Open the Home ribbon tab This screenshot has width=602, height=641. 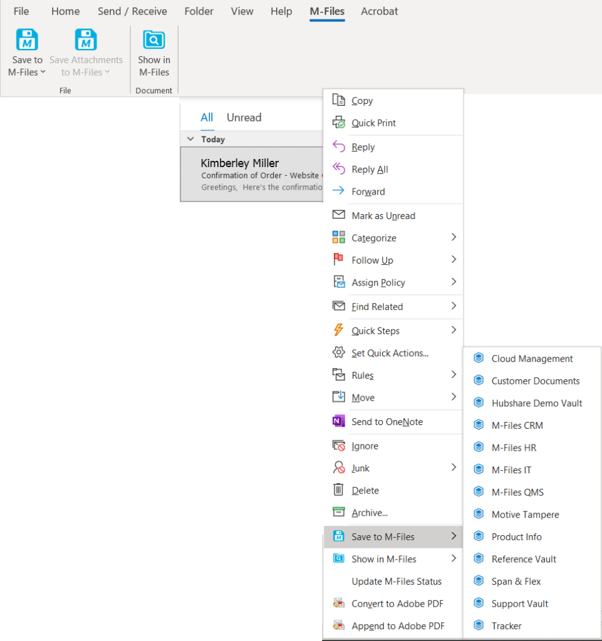pyautogui.click(x=65, y=11)
